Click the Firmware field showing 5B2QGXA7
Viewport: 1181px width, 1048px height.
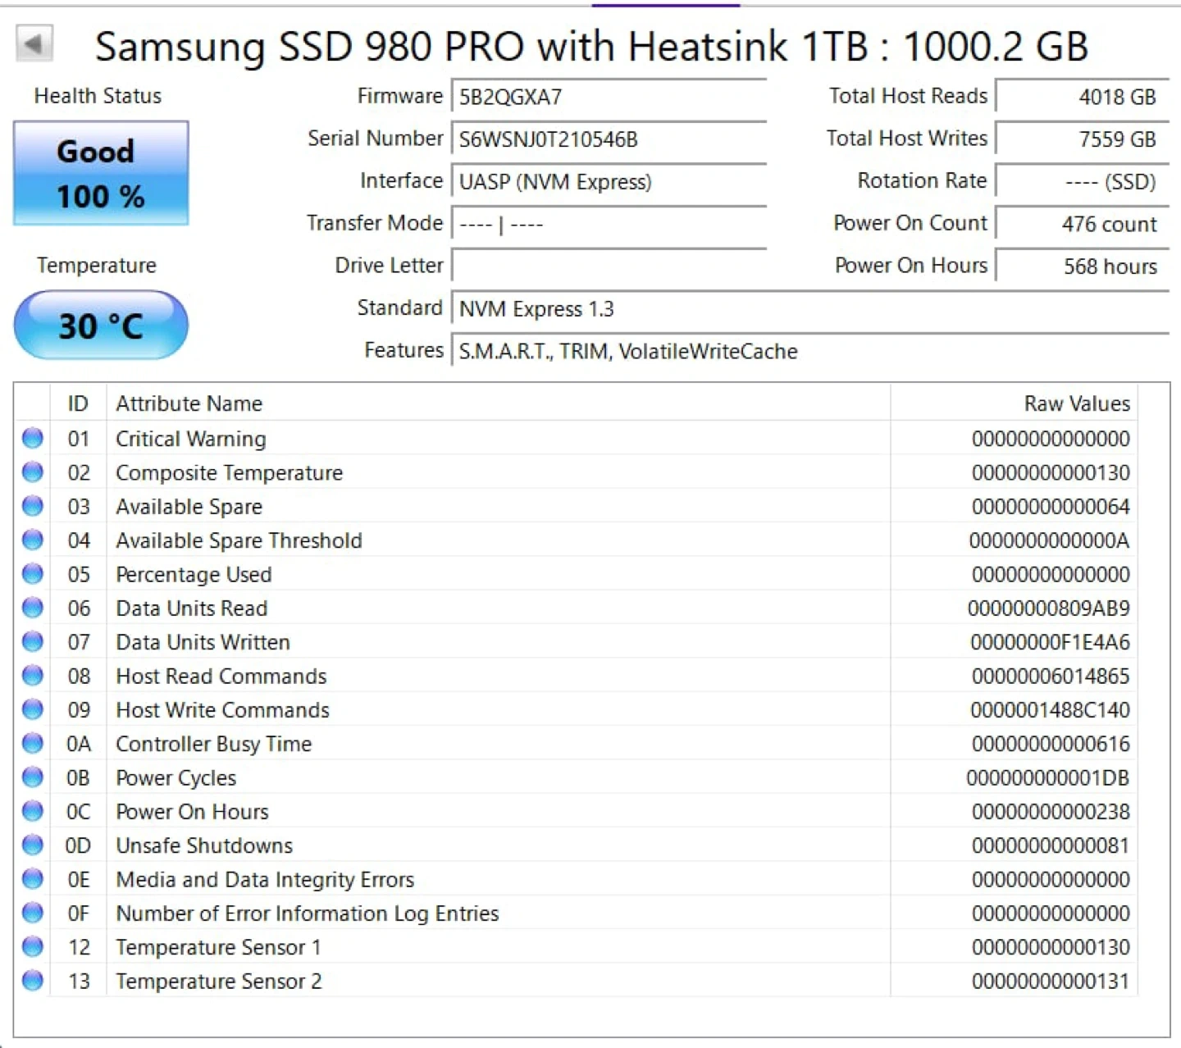point(609,97)
